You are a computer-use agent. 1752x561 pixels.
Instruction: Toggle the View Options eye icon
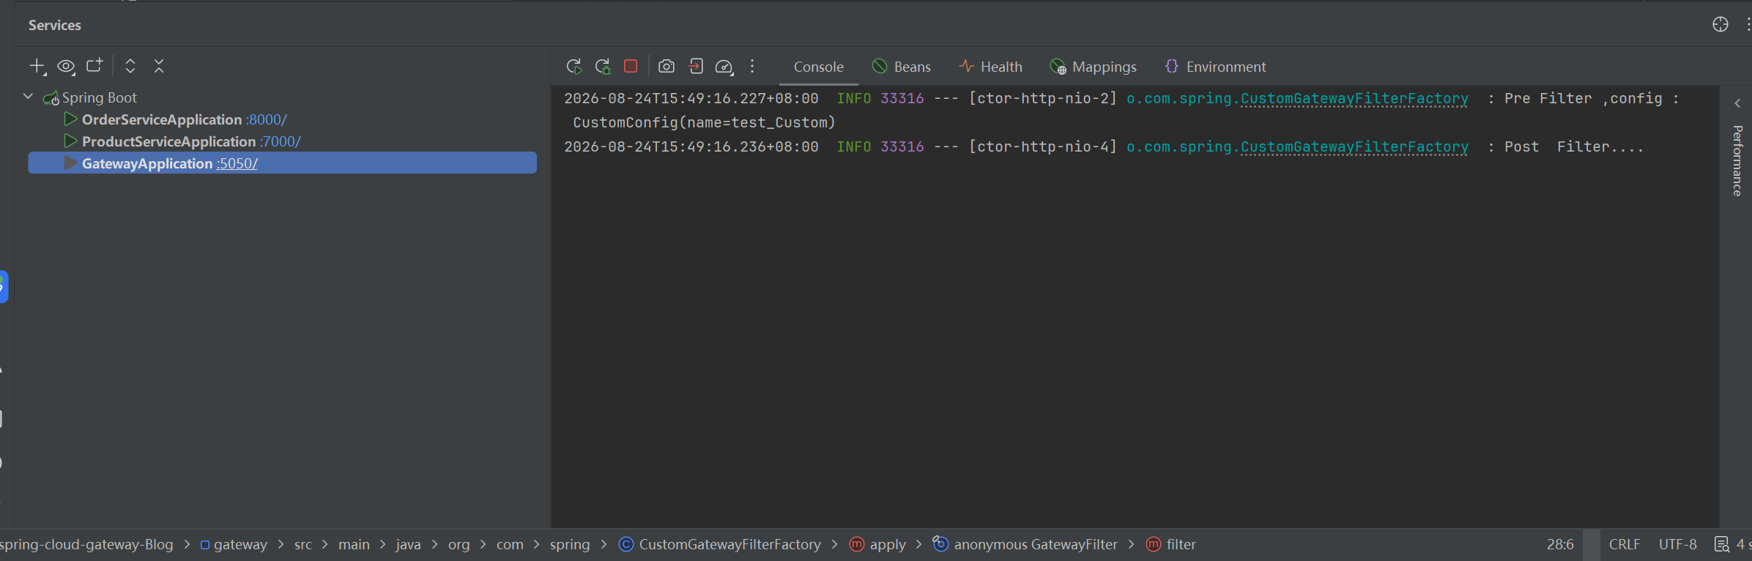[x=66, y=67]
